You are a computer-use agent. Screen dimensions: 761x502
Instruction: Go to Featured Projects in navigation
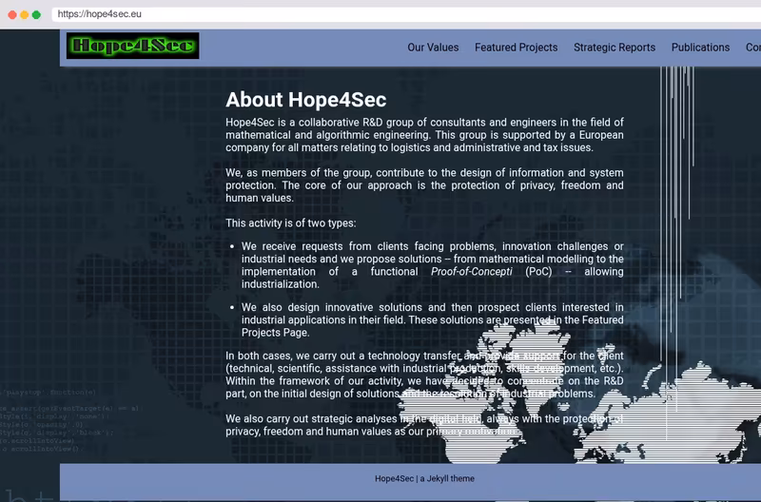point(516,48)
